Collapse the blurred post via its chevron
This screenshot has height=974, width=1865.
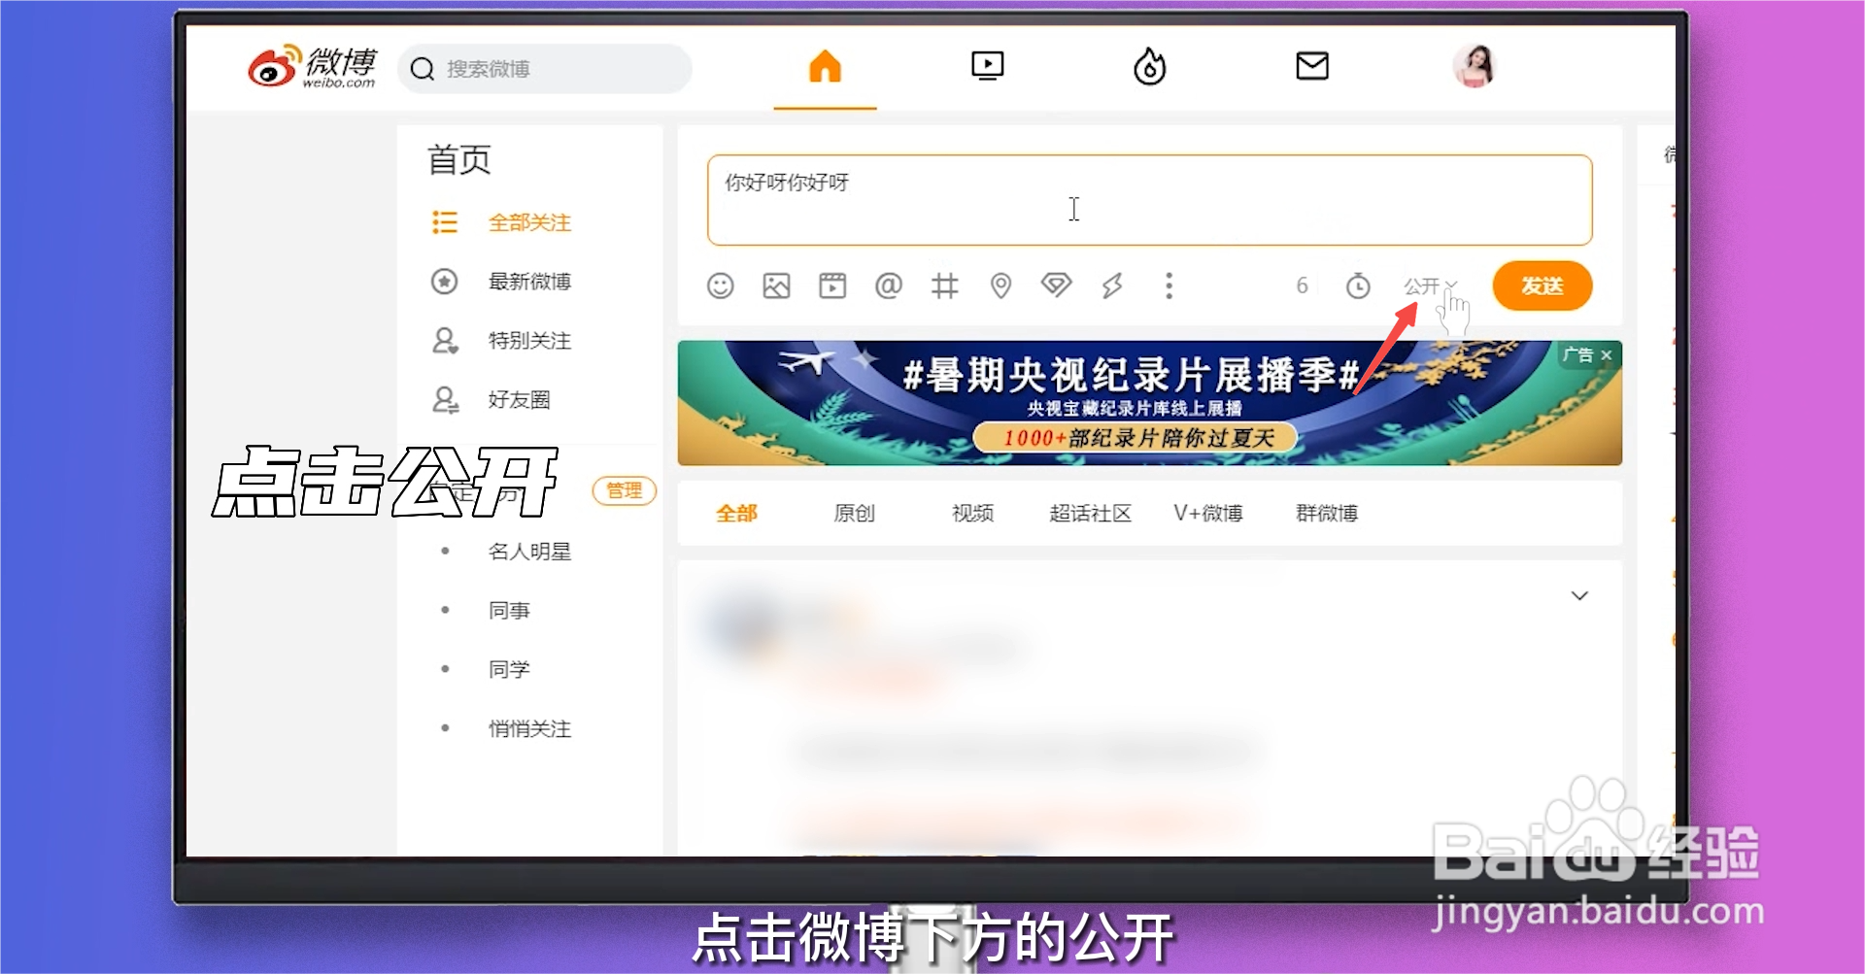(x=1580, y=595)
